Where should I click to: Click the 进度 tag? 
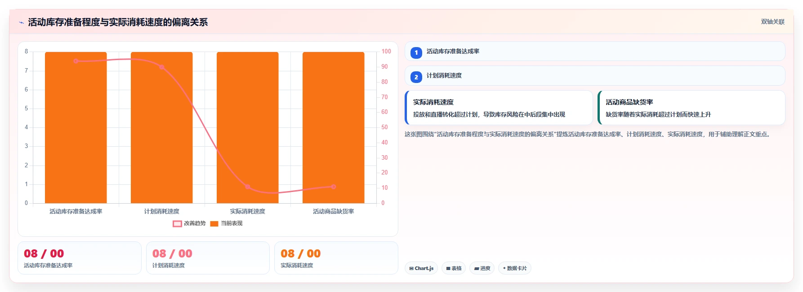point(482,268)
